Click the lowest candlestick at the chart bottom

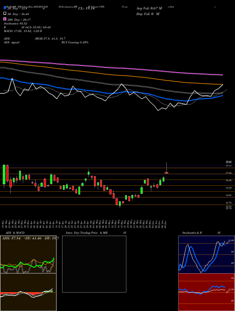click(x=120, y=204)
